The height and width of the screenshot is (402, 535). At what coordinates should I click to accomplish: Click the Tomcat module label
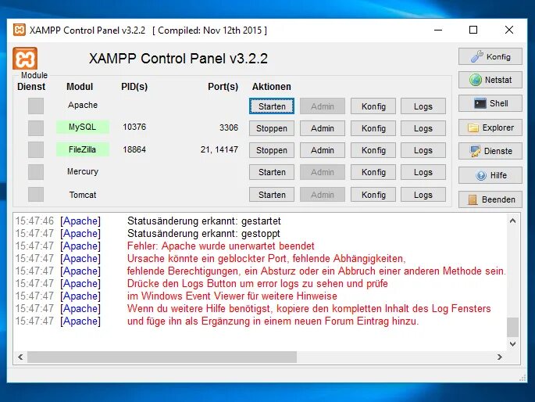[x=83, y=195]
